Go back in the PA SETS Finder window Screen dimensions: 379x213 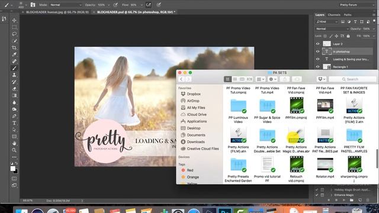181,79
